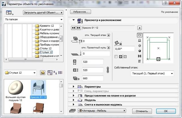Select the 3D shaded preview icon
The image size is (182, 118).
coord(139,51)
